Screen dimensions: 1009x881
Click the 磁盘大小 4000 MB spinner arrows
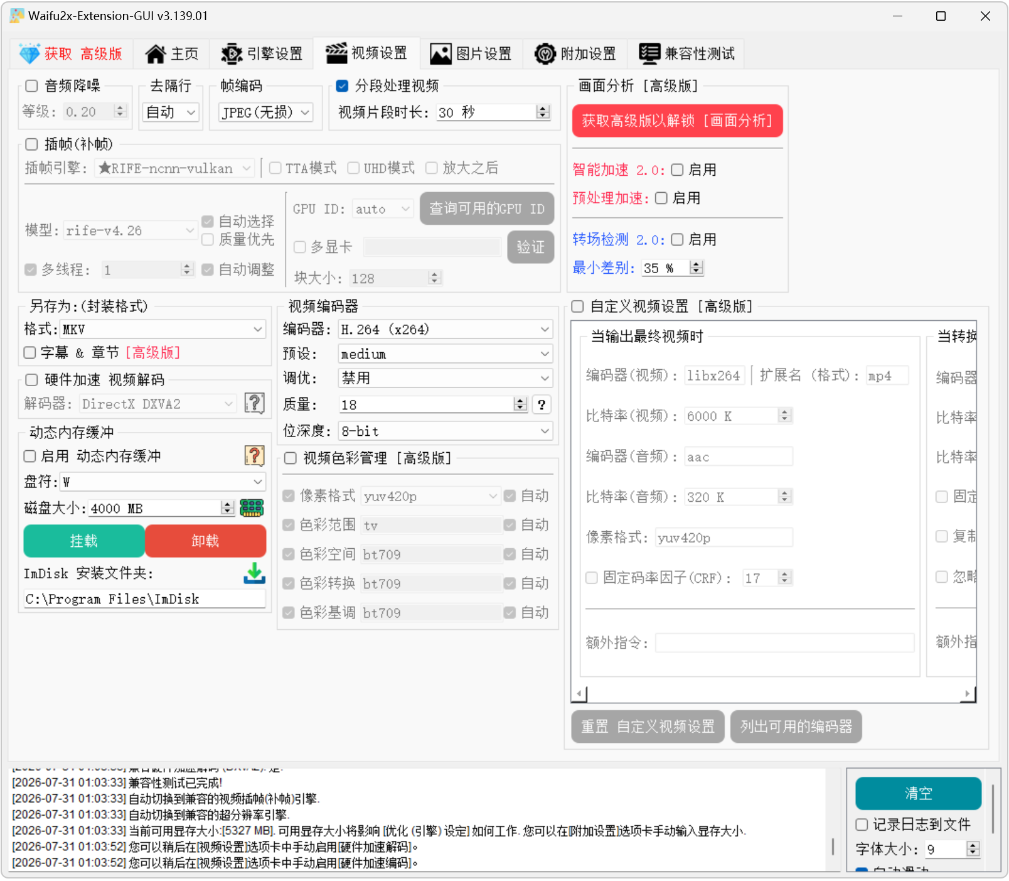point(228,508)
